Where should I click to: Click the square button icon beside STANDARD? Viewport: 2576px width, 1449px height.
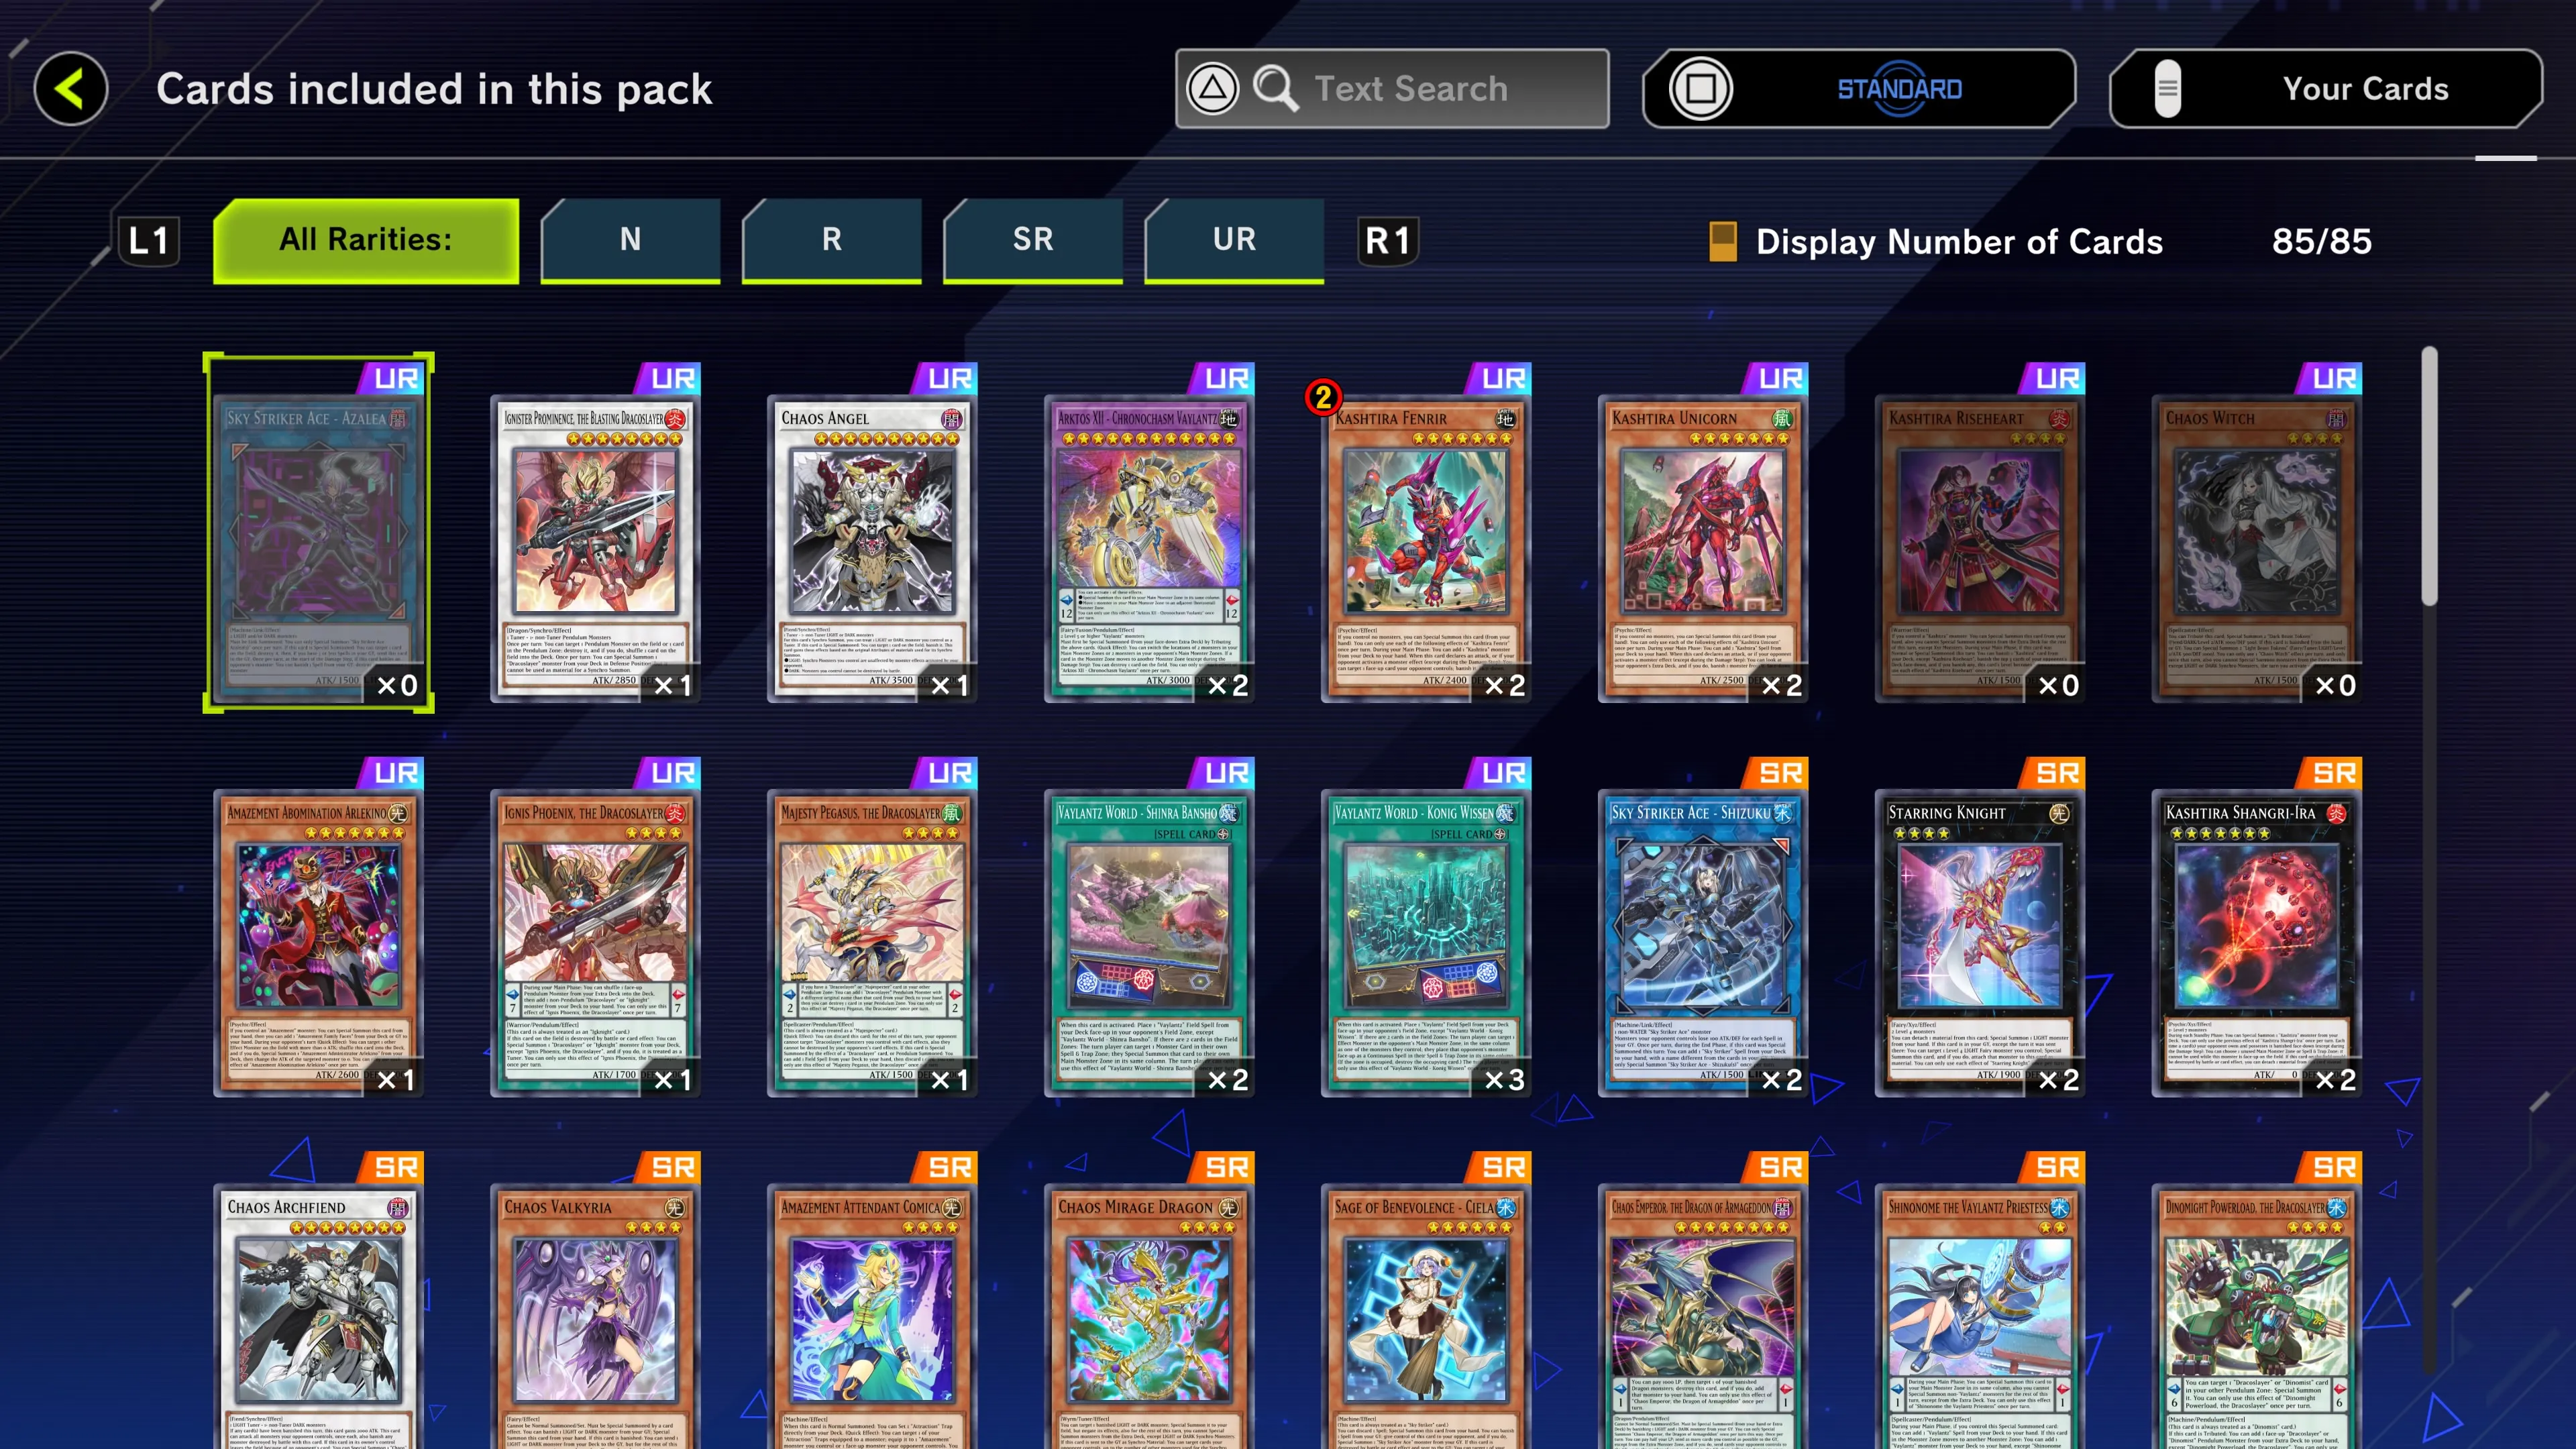click(x=1701, y=89)
